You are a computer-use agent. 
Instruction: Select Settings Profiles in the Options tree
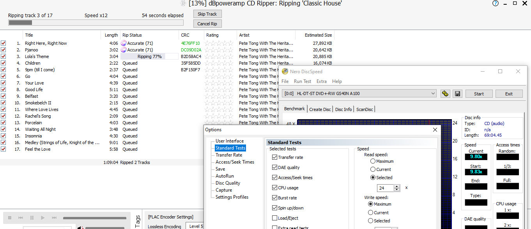(232, 197)
